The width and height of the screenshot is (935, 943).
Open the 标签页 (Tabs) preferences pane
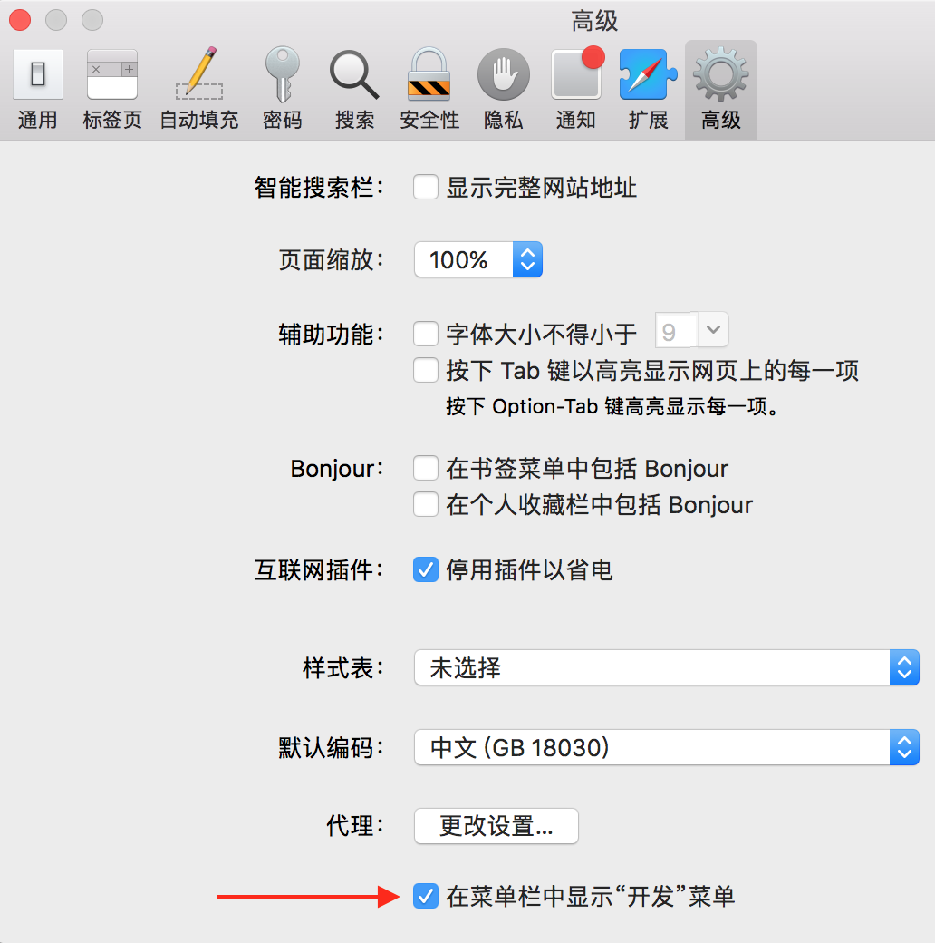pos(112,90)
